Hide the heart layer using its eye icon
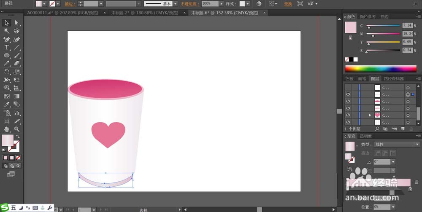 (348, 115)
